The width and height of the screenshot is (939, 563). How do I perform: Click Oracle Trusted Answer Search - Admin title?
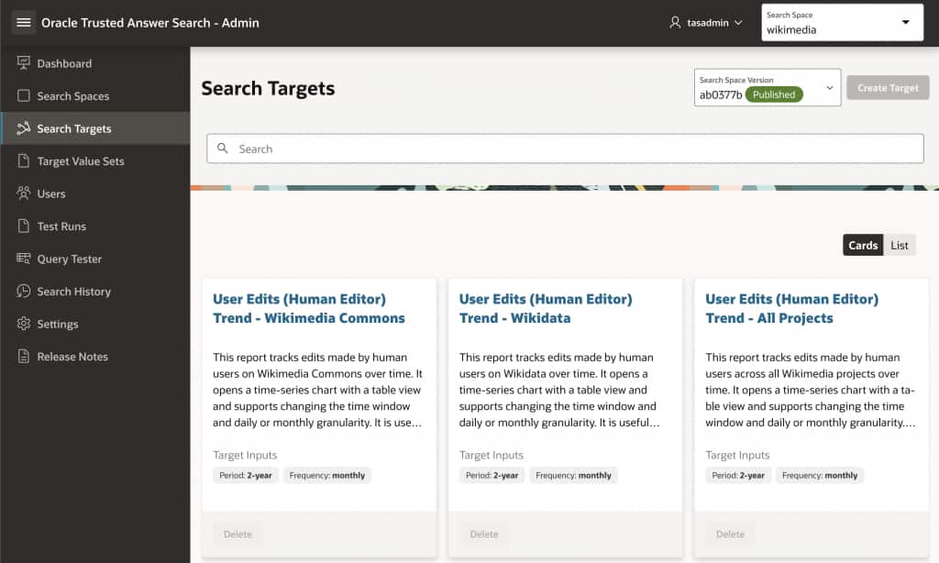click(150, 23)
